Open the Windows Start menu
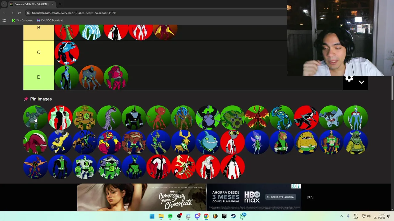Image resolution: width=394 pixels, height=221 pixels. click(152, 216)
